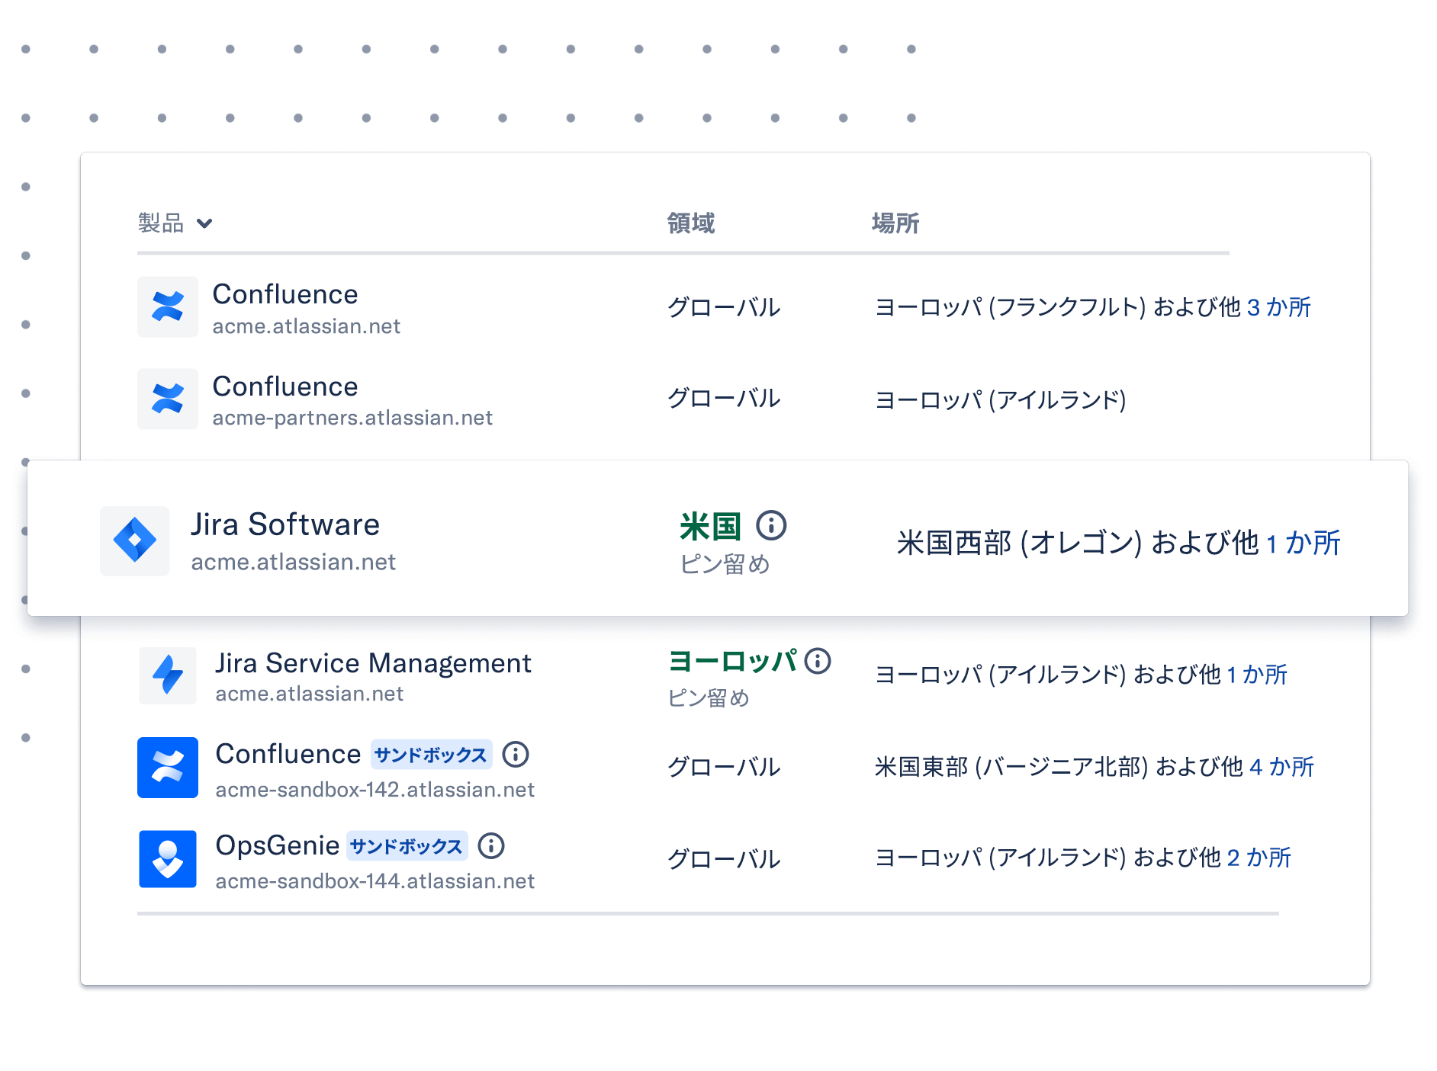Screen dimensions: 1437x1071
Task: Open Jira Software '1 か所' link
Action: (x=1304, y=543)
